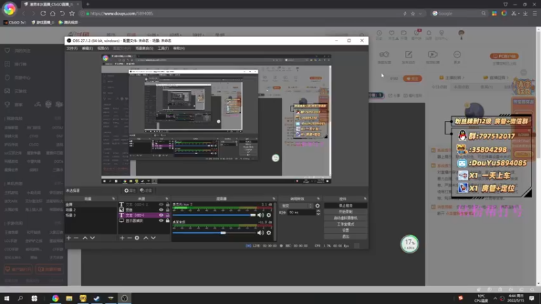The height and width of the screenshot is (304, 541).
Task: Open the 帮助(H) menu in OBS
Action: click(x=179, y=48)
